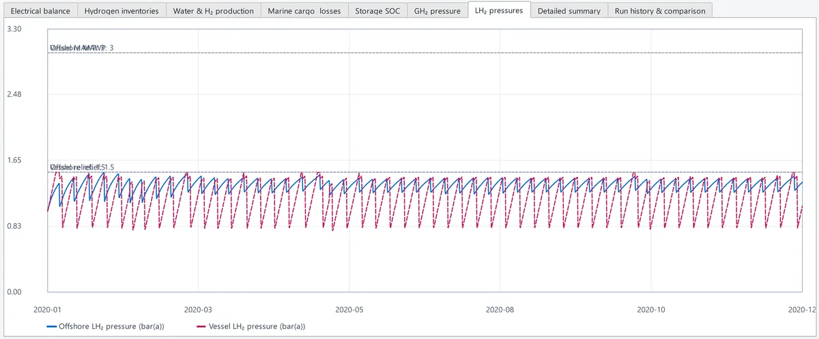Click the 2020-10 x-axis label

point(651,309)
